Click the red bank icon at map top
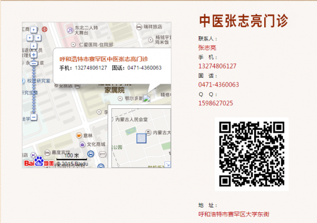Screen dimensions: 317x223 click(x=44, y=29)
